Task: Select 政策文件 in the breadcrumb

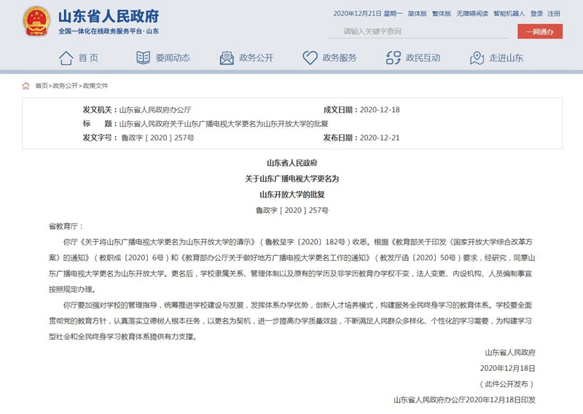Action: pos(95,86)
